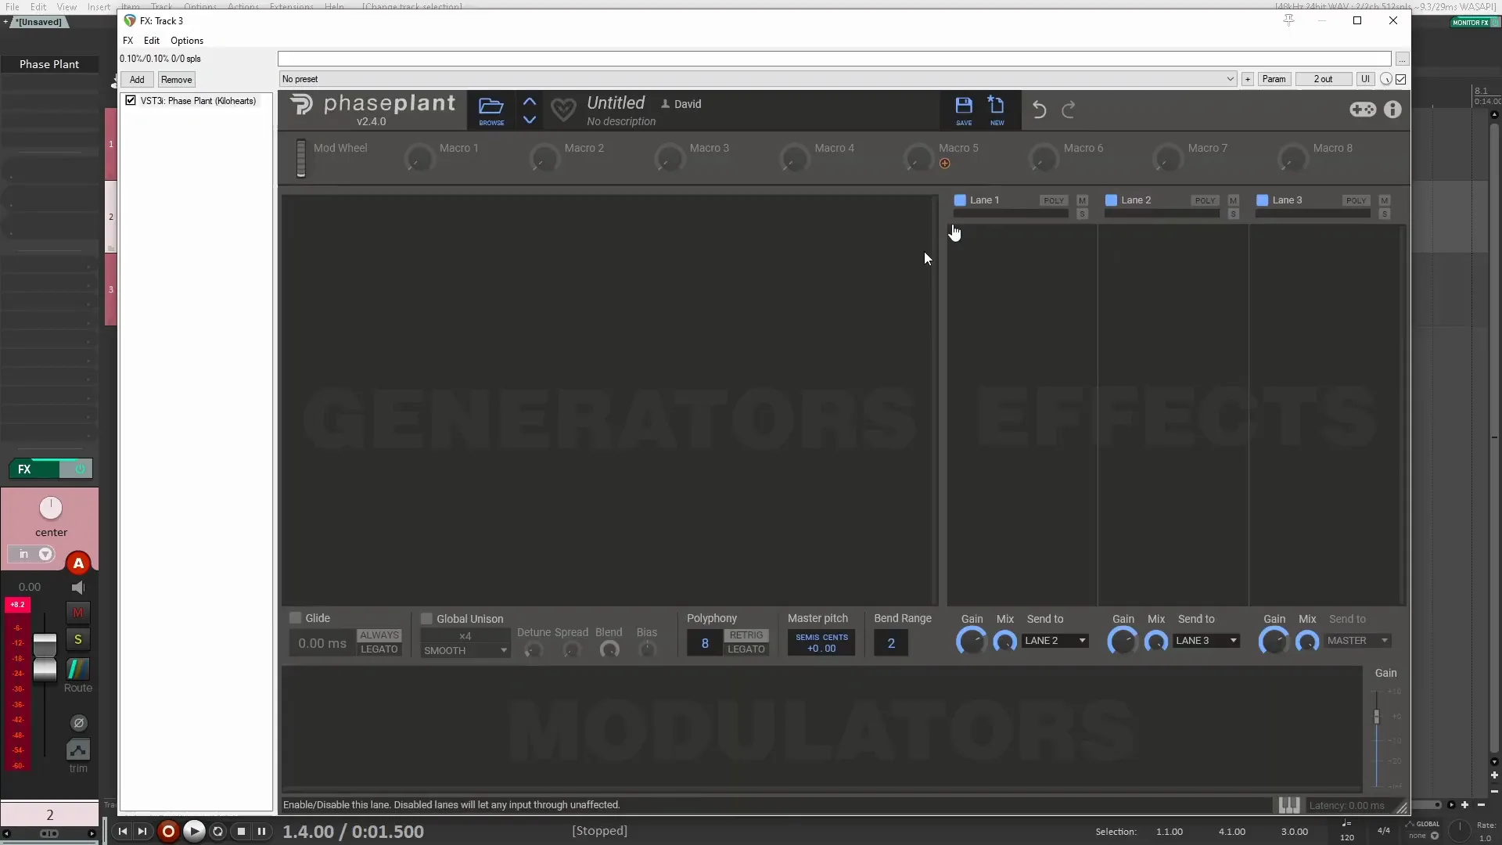Viewport: 1502px width, 845px height.
Task: Click the gamepad controller icon
Action: click(x=1363, y=110)
